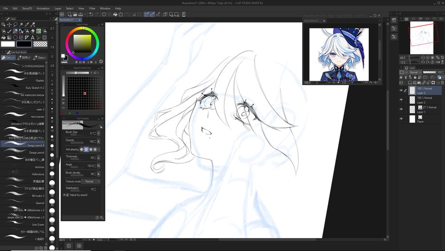Click the New document icon in command bar
The width and height of the screenshot is (445, 251).
69,14
